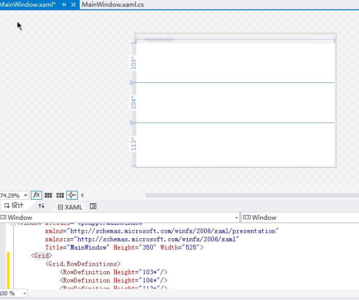This screenshot has height=300, width=359.
Task: Click the pane layout icon beside XAML
Action: [93, 206]
